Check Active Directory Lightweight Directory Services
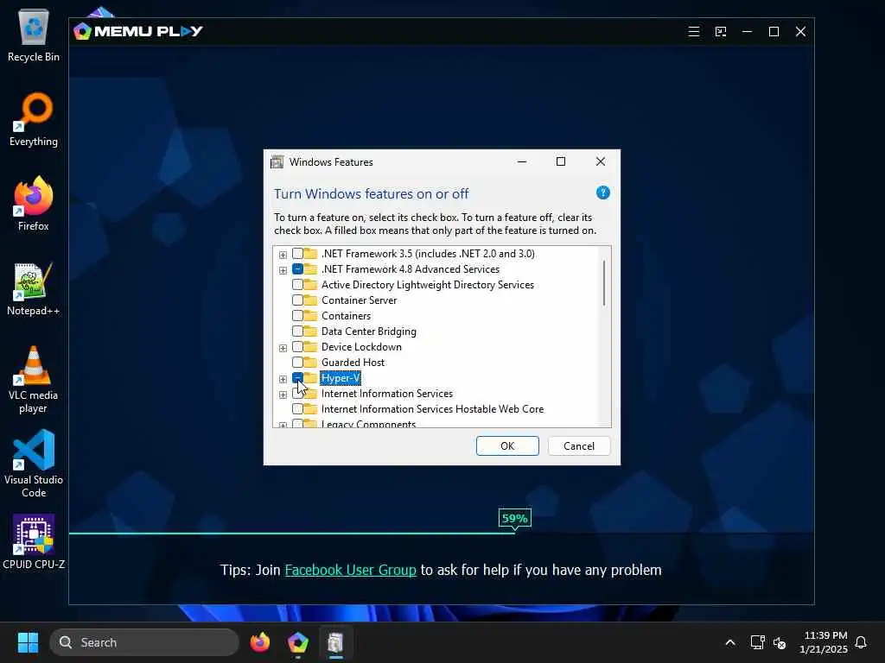The height and width of the screenshot is (663, 885). (297, 285)
